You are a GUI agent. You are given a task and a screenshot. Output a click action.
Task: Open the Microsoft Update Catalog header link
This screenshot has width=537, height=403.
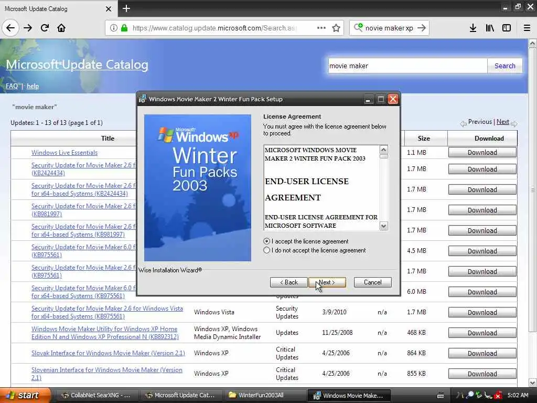tap(77, 65)
